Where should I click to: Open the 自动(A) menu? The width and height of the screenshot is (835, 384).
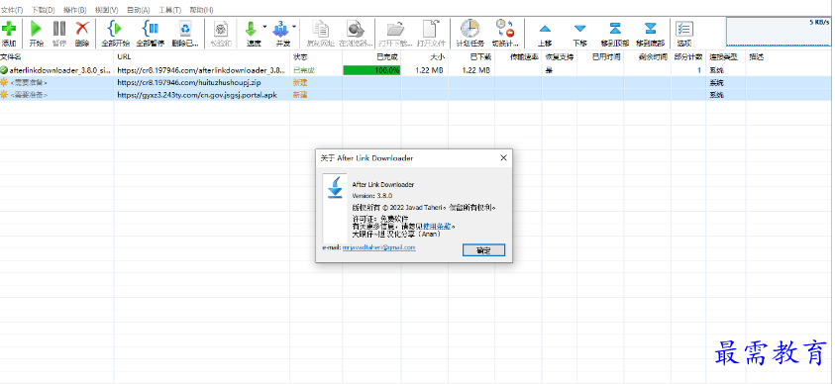pyautogui.click(x=139, y=10)
